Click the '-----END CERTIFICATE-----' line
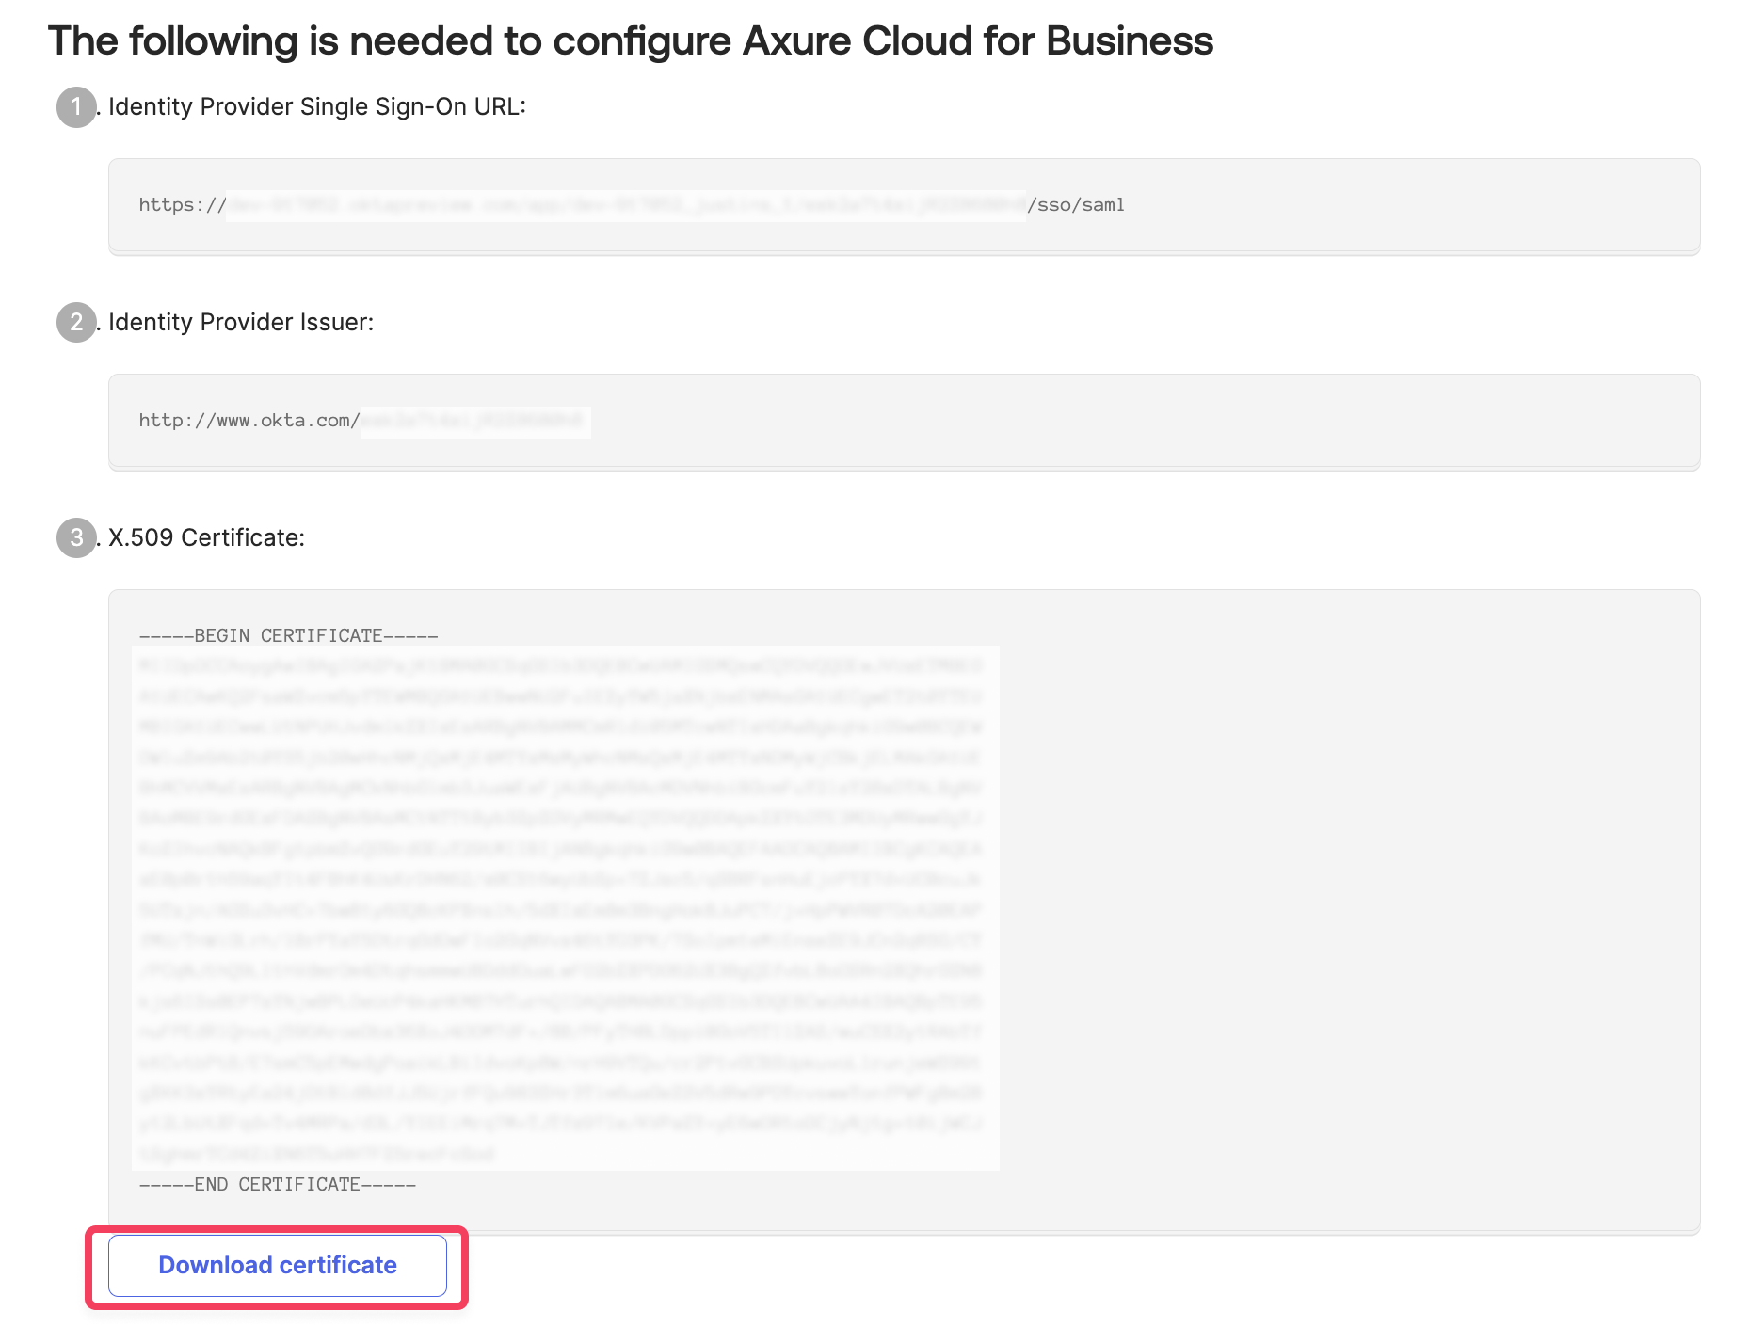 pos(278,1185)
